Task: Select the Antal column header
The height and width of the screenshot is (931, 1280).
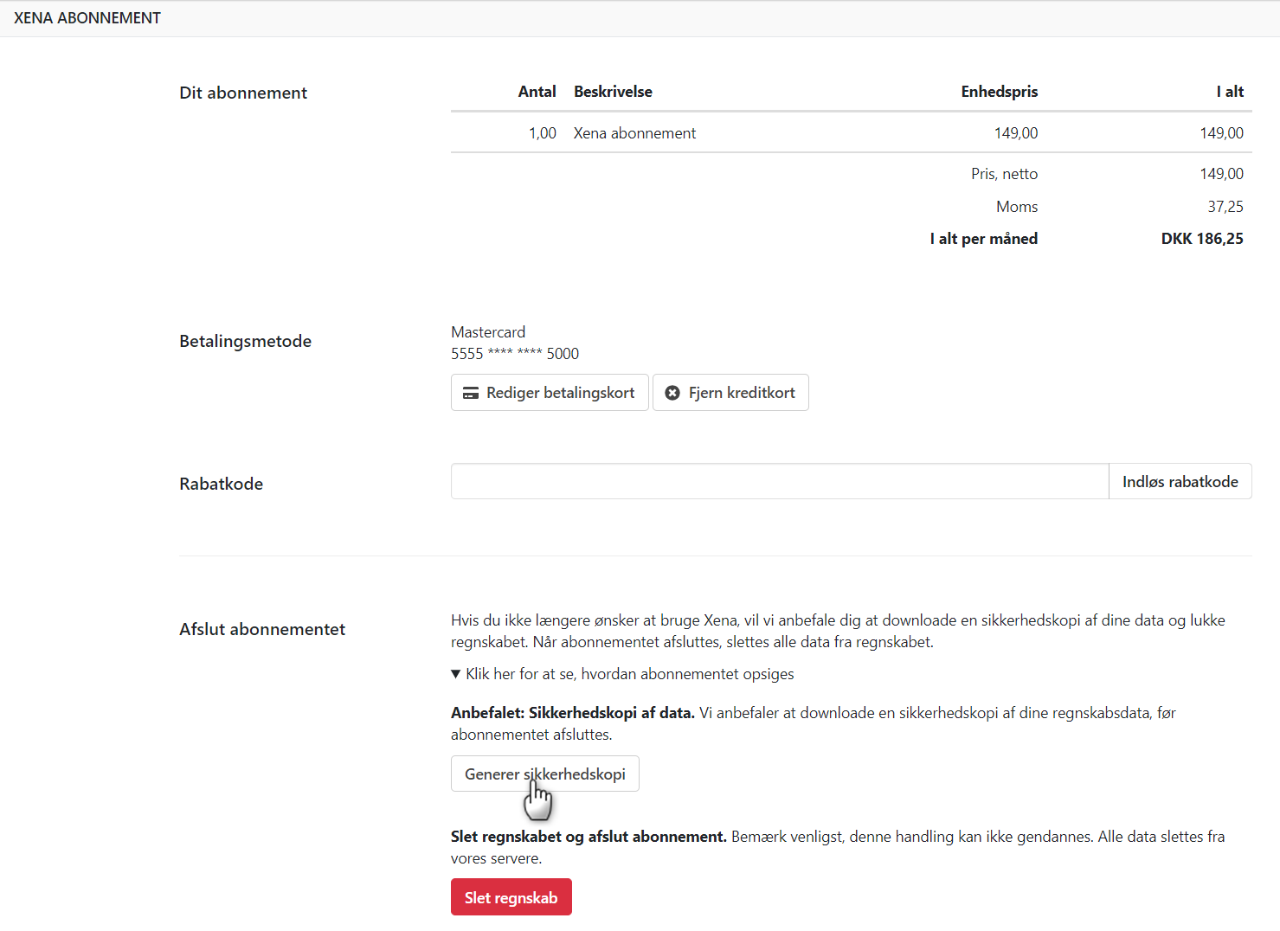Action: click(x=537, y=92)
